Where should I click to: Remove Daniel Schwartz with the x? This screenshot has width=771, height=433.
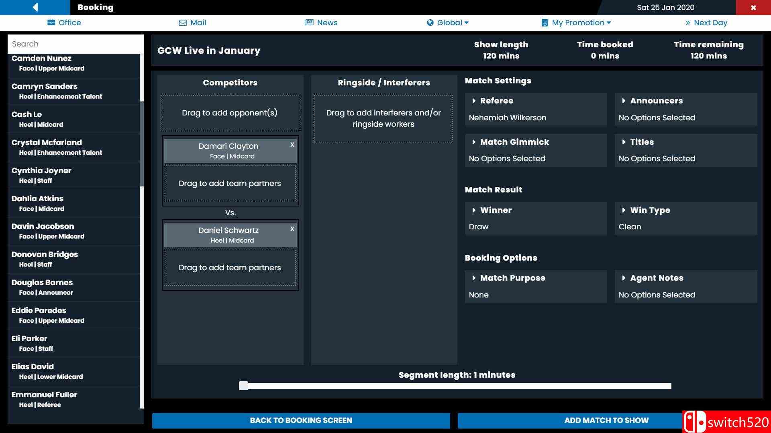pyautogui.click(x=292, y=229)
